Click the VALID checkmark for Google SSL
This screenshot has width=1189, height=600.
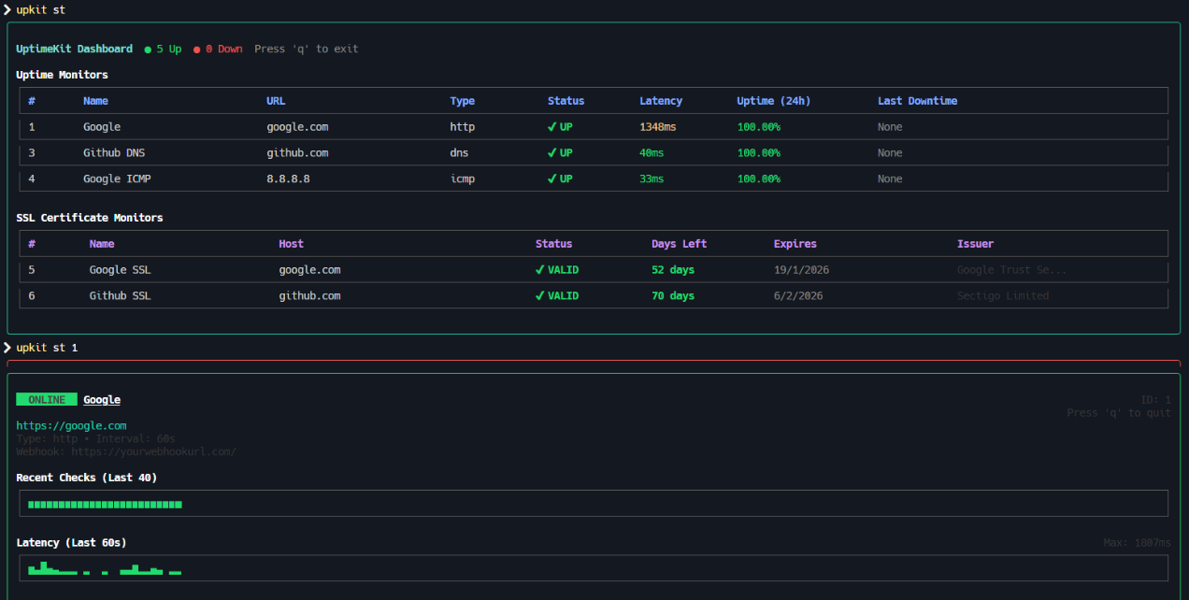pyautogui.click(x=540, y=269)
